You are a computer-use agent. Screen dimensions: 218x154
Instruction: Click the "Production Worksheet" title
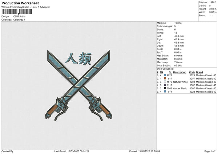pyautogui.click(x=20, y=3)
